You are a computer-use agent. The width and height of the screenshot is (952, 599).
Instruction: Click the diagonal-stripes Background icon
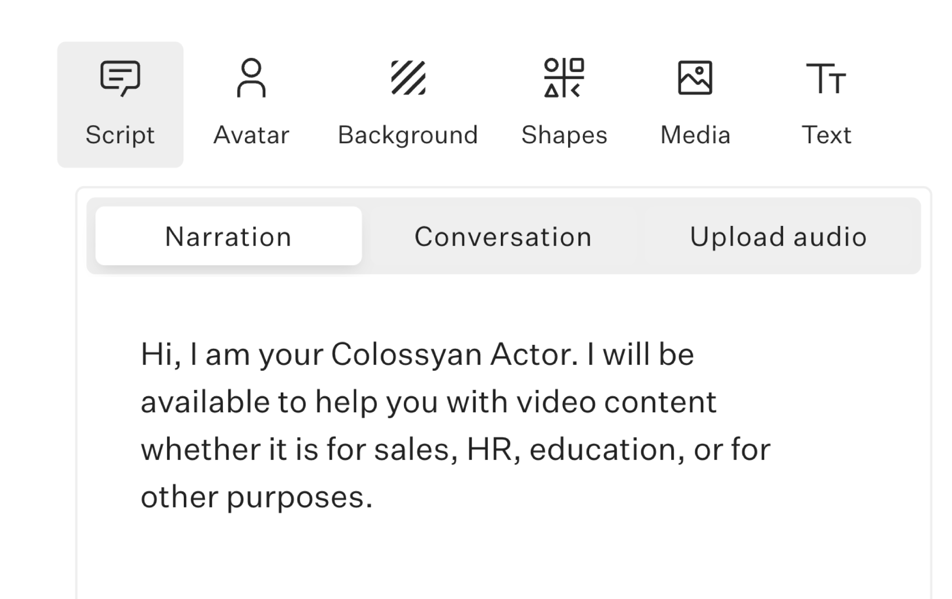tap(408, 78)
